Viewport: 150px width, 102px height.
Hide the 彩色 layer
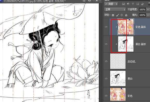[106, 96]
